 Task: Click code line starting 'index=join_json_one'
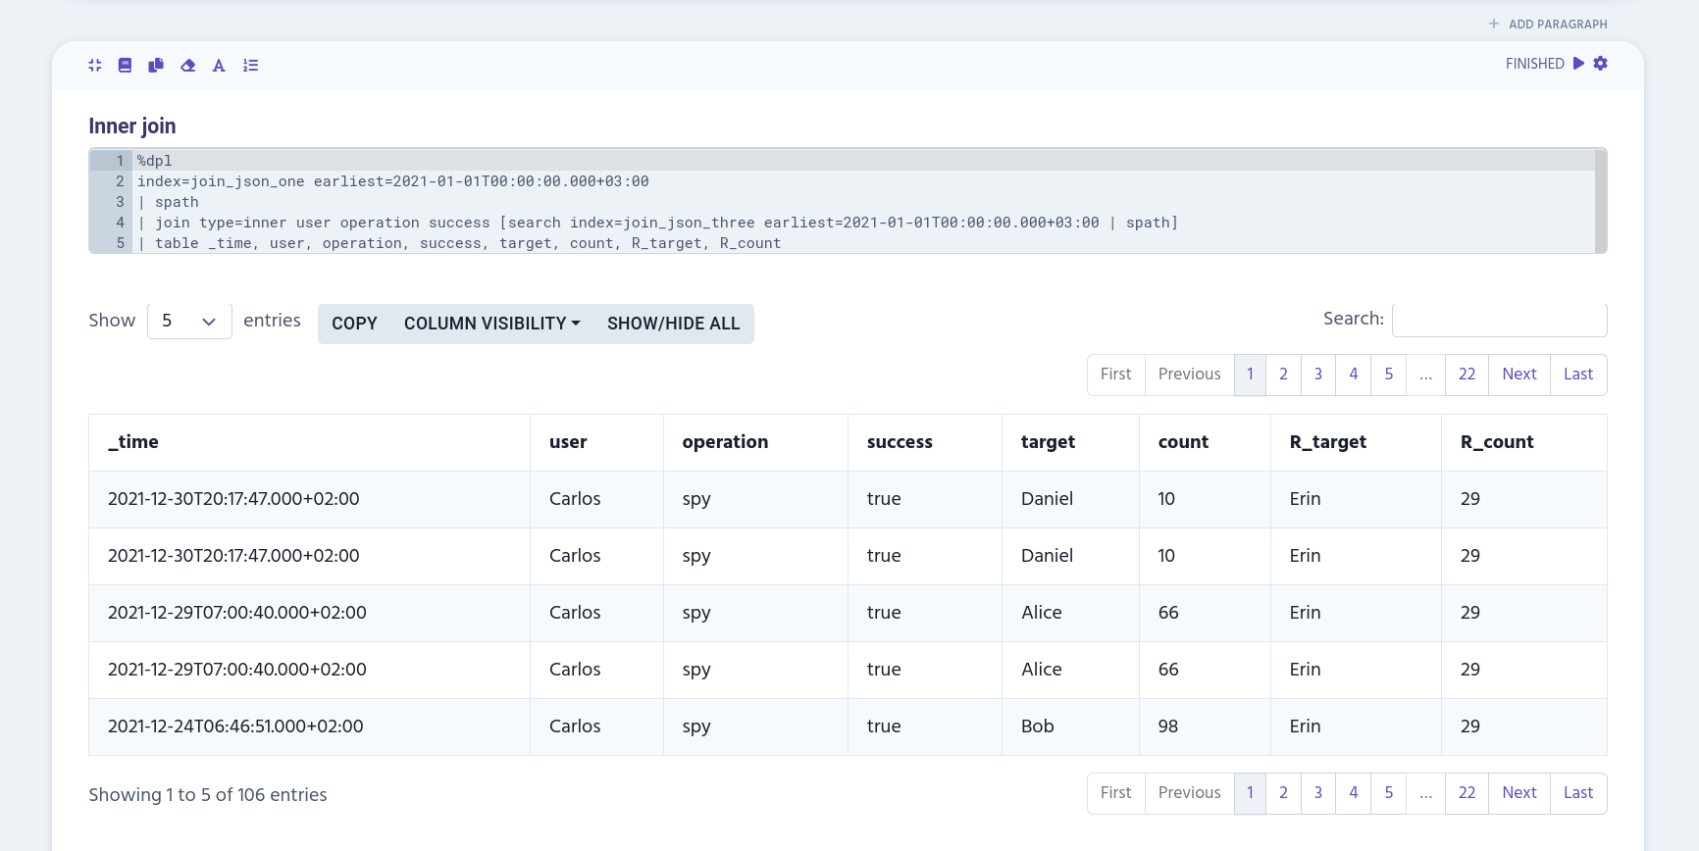click(392, 181)
